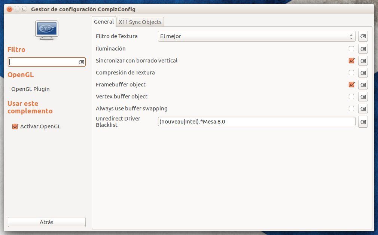Reset Compresión de Textura to default
The image size is (378, 235).
(363, 73)
